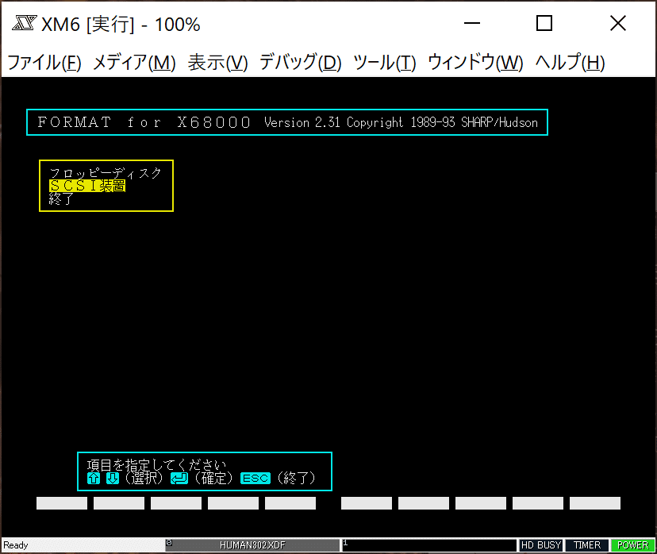Open the ツール(T) menu
The width and height of the screenshot is (657, 554).
tap(385, 63)
